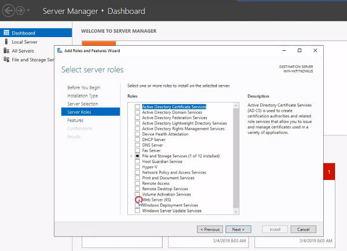Click the Local Server icon
Screen dimensions: 347x251
pos(6,42)
